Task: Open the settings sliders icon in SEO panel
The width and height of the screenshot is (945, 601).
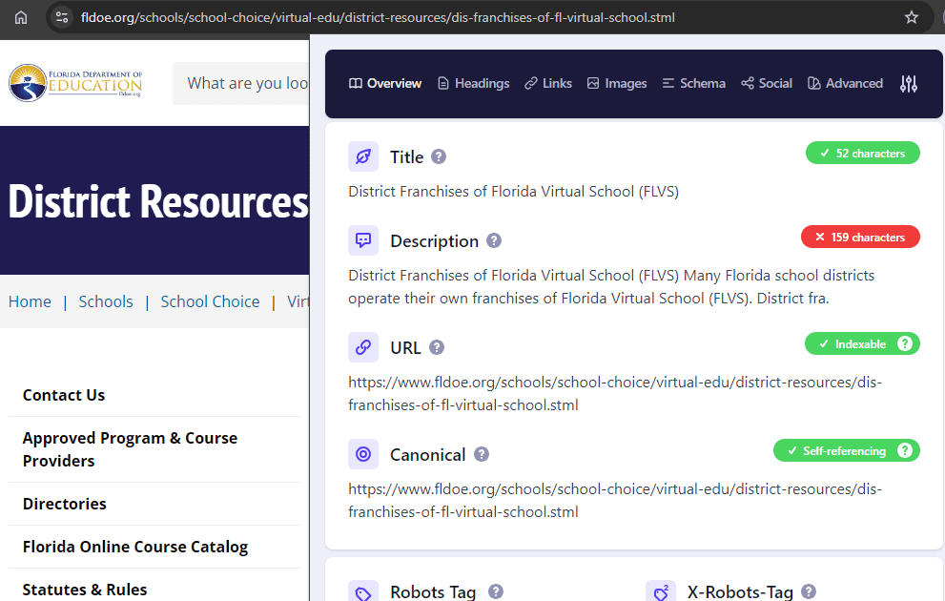Action: pyautogui.click(x=908, y=84)
